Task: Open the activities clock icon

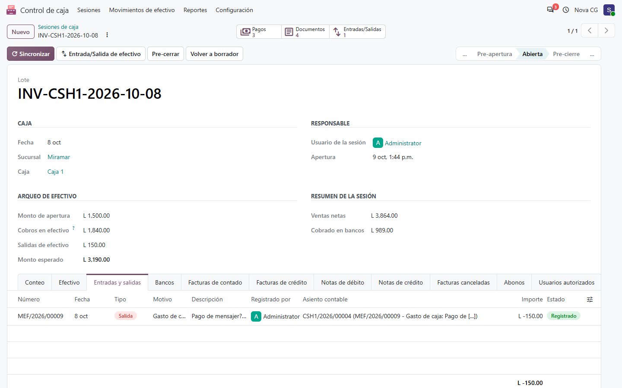Action: [x=566, y=10]
